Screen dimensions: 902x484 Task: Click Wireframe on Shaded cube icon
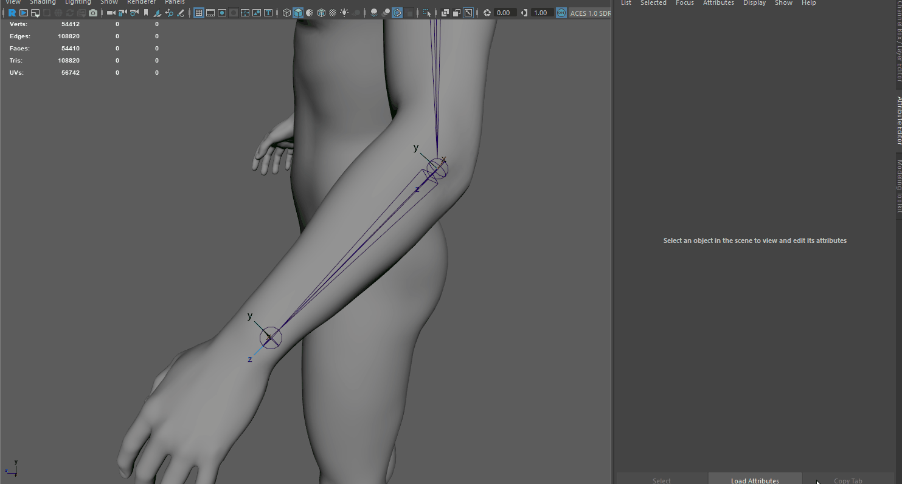point(321,13)
